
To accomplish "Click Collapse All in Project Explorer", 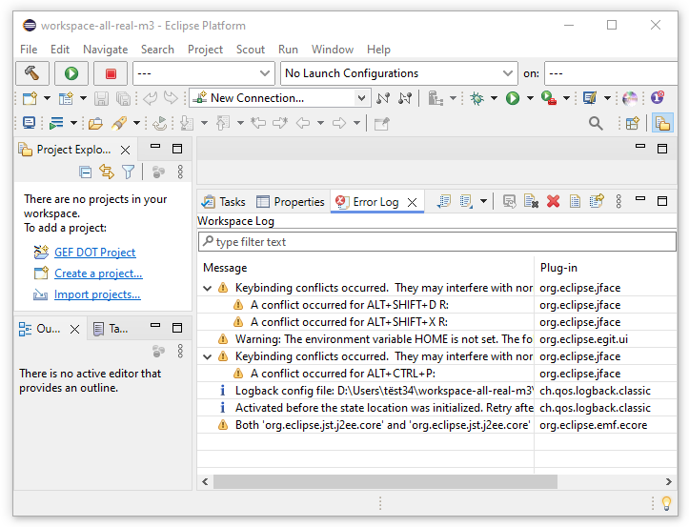I will click(x=86, y=172).
